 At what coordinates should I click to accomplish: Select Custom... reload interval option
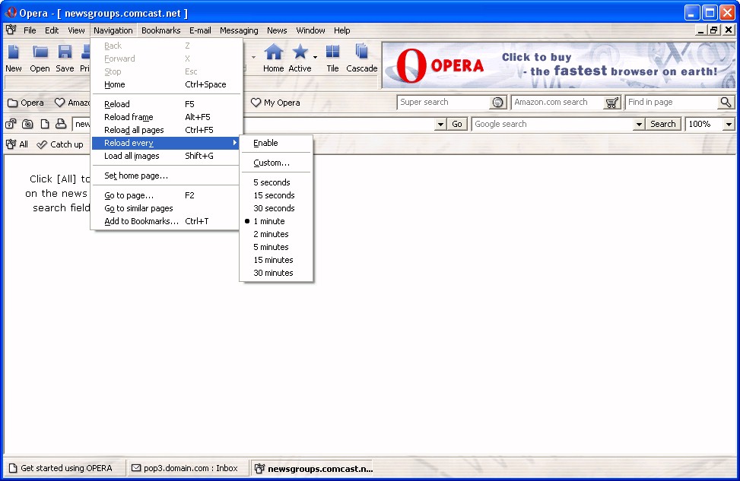pos(272,163)
